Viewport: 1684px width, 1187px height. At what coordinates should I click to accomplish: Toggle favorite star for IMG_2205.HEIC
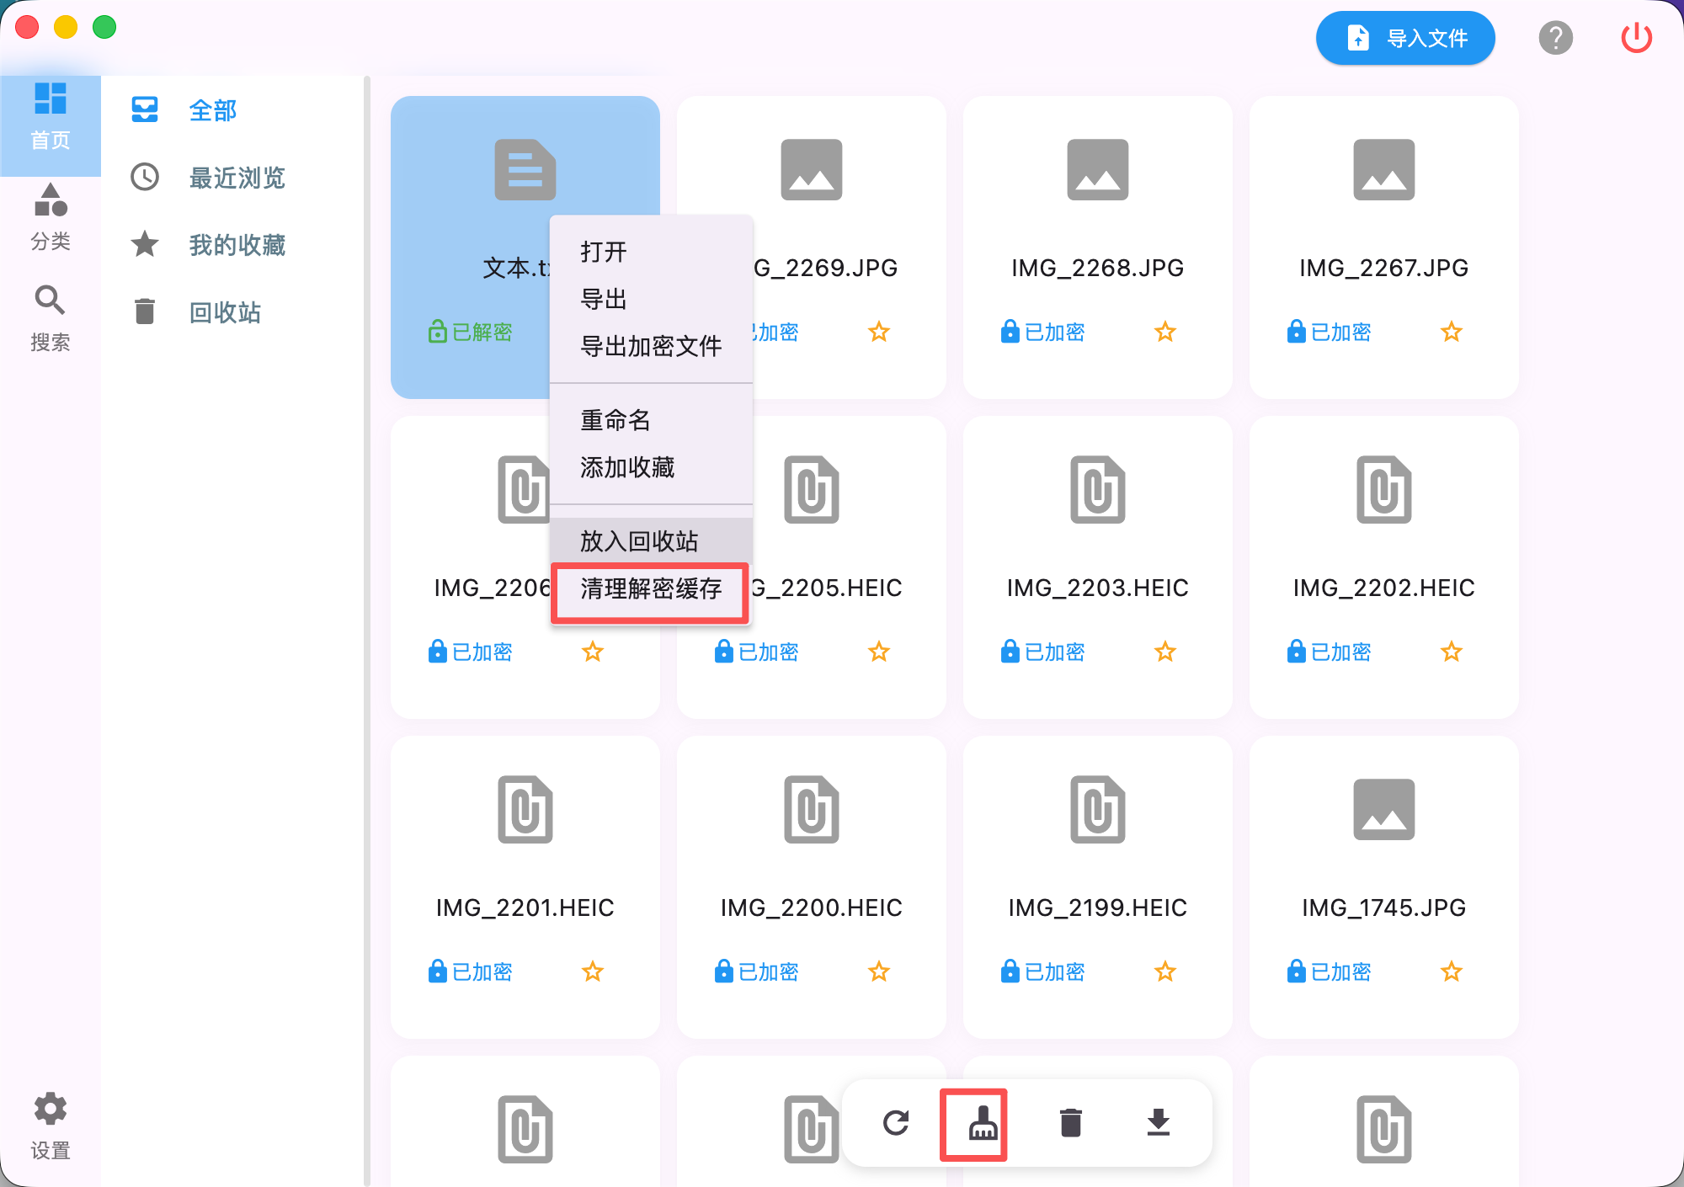(x=879, y=652)
